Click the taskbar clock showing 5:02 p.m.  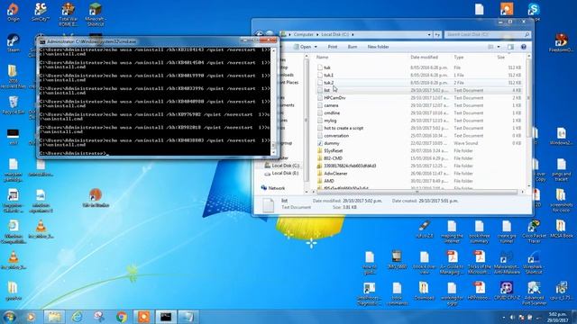point(557,318)
